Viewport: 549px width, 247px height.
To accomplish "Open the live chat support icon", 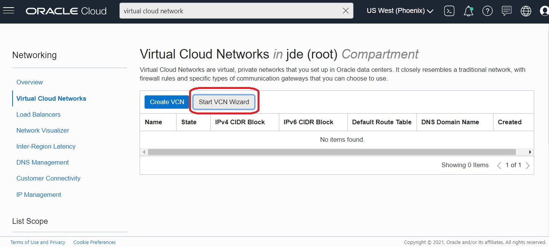I will coord(506,11).
